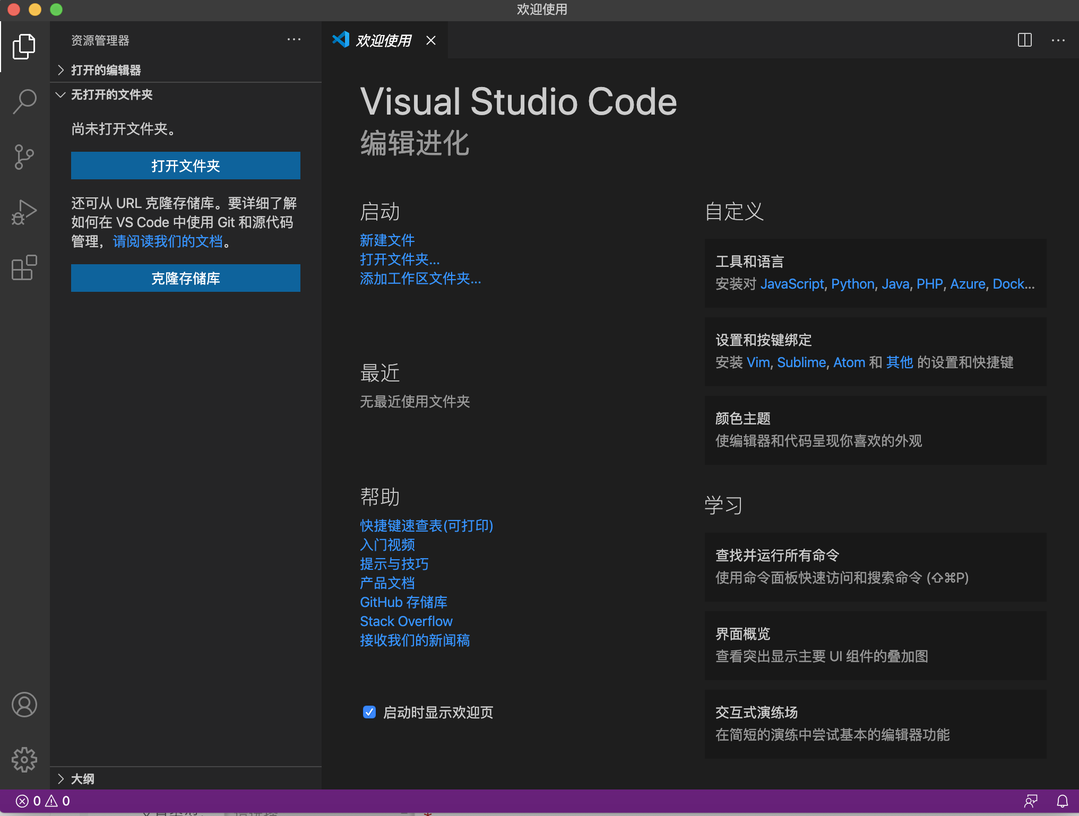
Task: Click the 打开文件夹 button
Action: click(185, 165)
